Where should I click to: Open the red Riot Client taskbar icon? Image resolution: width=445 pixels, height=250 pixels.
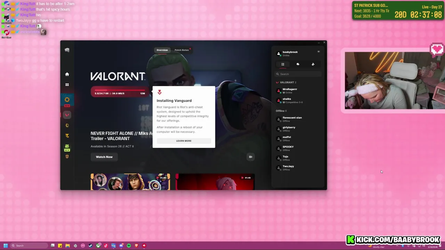(144, 246)
